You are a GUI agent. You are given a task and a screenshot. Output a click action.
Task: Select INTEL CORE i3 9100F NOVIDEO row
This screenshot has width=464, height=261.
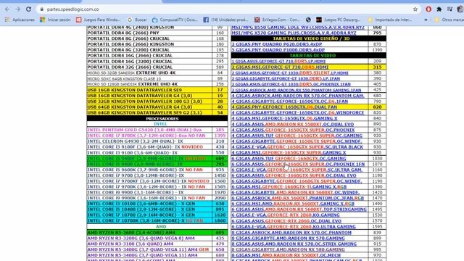pos(157,146)
